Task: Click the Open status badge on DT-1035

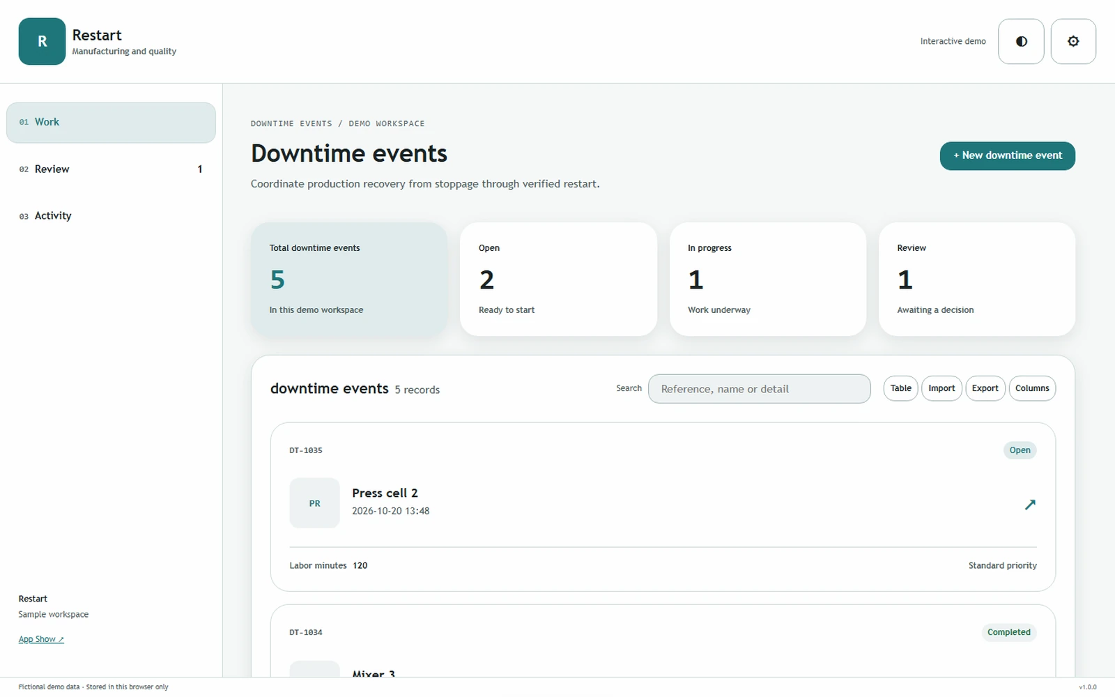Action: 1020,450
